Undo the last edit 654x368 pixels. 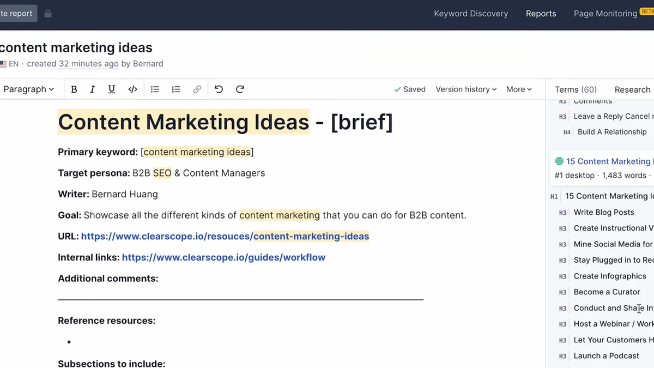tap(219, 89)
